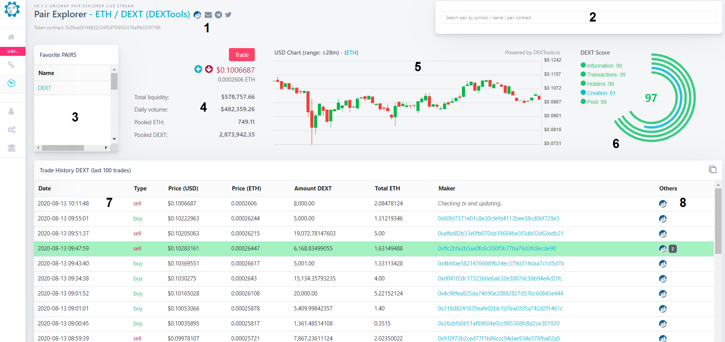Screen dimensions: 725x342
Task: Click Others icon for 10:11:48 trade
Action: click(x=663, y=204)
